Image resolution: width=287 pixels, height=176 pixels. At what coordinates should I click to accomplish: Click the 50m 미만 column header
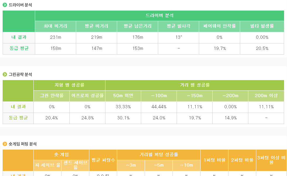tap(123, 96)
